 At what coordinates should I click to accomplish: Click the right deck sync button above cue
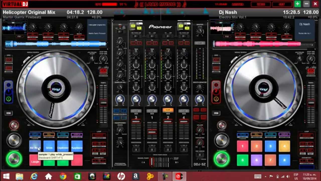[x=222, y=125]
